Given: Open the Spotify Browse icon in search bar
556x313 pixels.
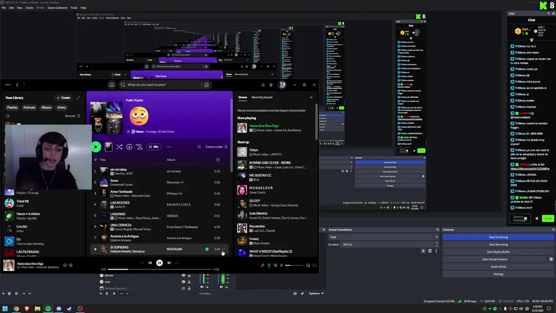Looking at the screenshot, I should [206, 85].
